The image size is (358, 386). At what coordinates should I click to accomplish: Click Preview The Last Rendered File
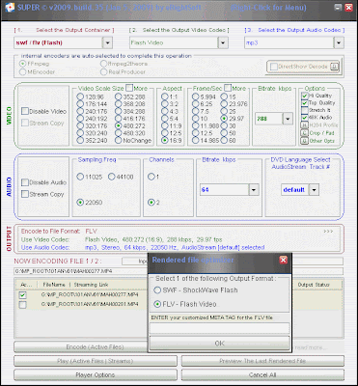pyautogui.click(x=262, y=361)
